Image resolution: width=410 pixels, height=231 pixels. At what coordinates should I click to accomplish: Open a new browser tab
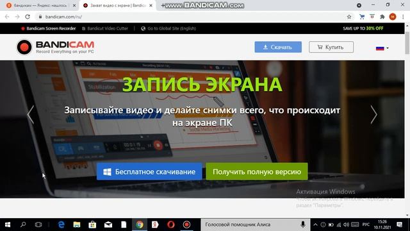point(163,6)
